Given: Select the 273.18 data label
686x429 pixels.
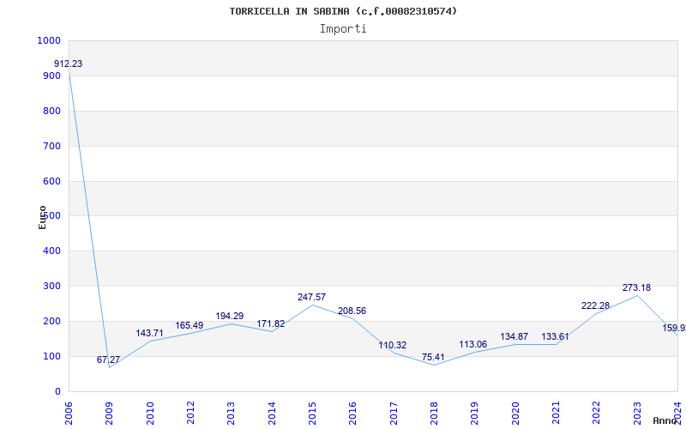Looking at the screenshot, I should click(x=636, y=288).
